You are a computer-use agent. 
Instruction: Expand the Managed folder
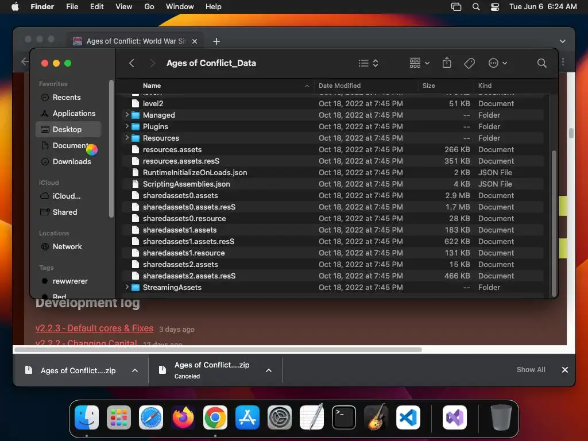127,115
